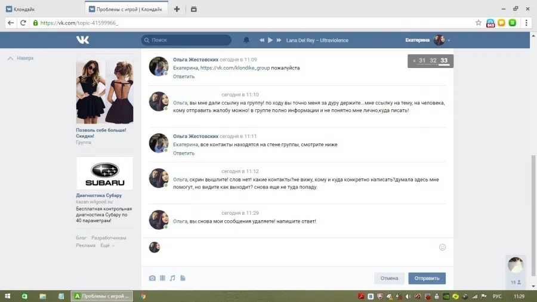Expand the Екатерина profile menu arrow
The image size is (537, 302).
449,41
